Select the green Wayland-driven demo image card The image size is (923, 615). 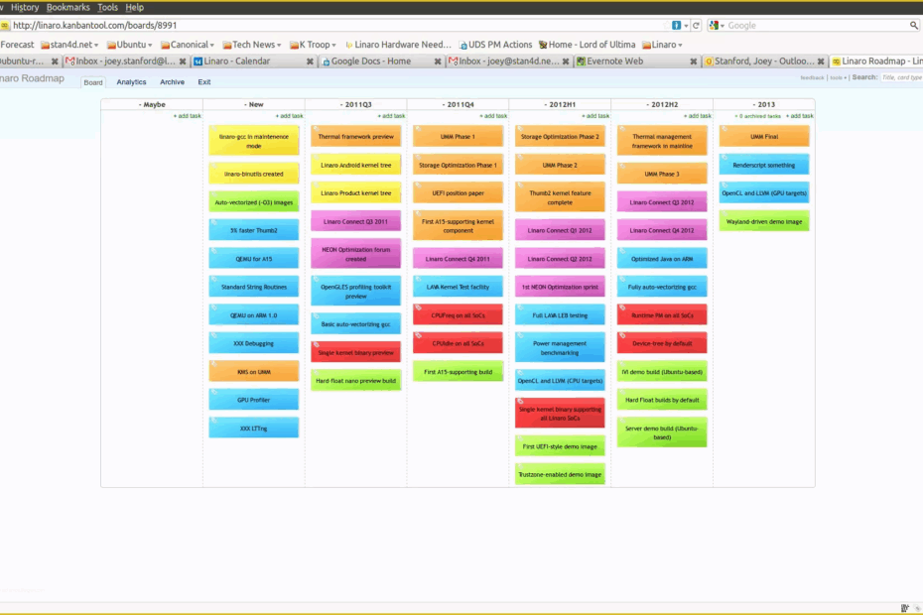(x=763, y=221)
